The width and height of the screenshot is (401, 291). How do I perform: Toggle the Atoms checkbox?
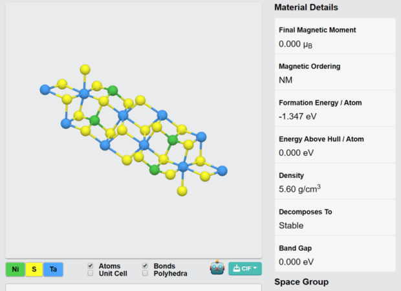tap(91, 266)
